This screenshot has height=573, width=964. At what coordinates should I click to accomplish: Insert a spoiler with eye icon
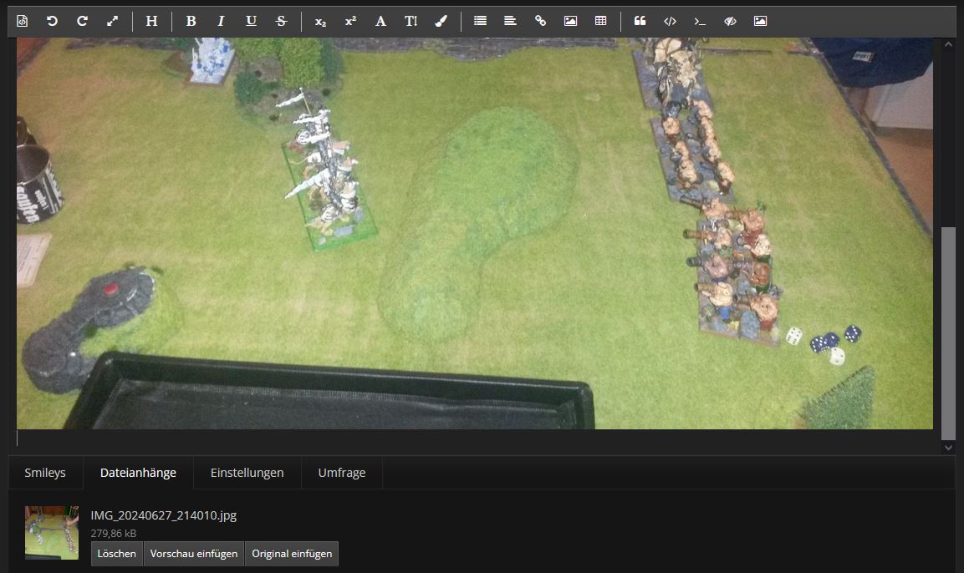(730, 21)
